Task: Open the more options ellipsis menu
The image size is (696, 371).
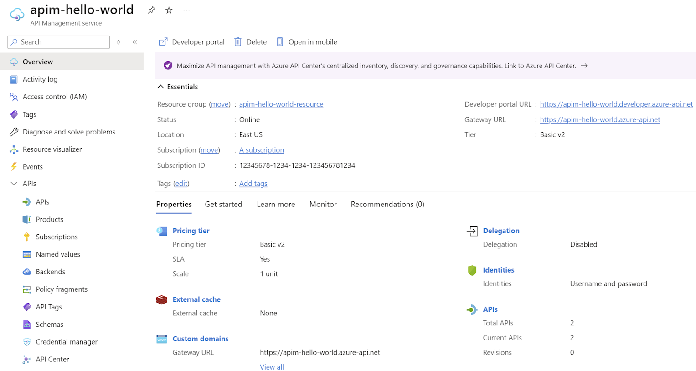Action: coord(186,10)
